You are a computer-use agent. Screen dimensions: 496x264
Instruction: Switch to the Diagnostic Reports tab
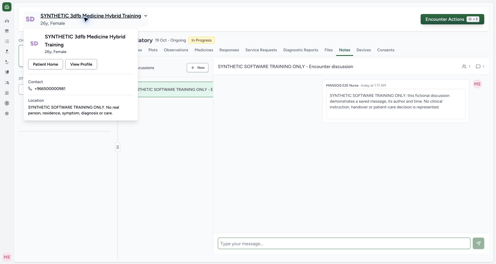pyautogui.click(x=301, y=50)
